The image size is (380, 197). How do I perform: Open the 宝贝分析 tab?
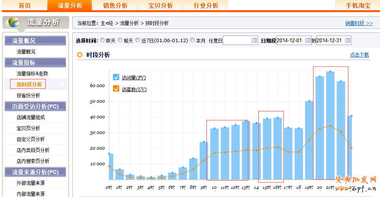coord(160,5)
